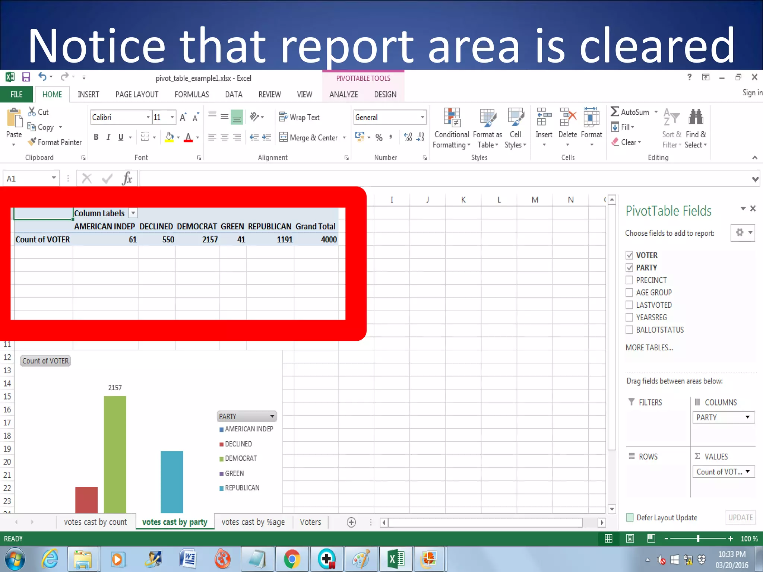
Task: Select the Format Painter brush
Action: [x=32, y=142]
